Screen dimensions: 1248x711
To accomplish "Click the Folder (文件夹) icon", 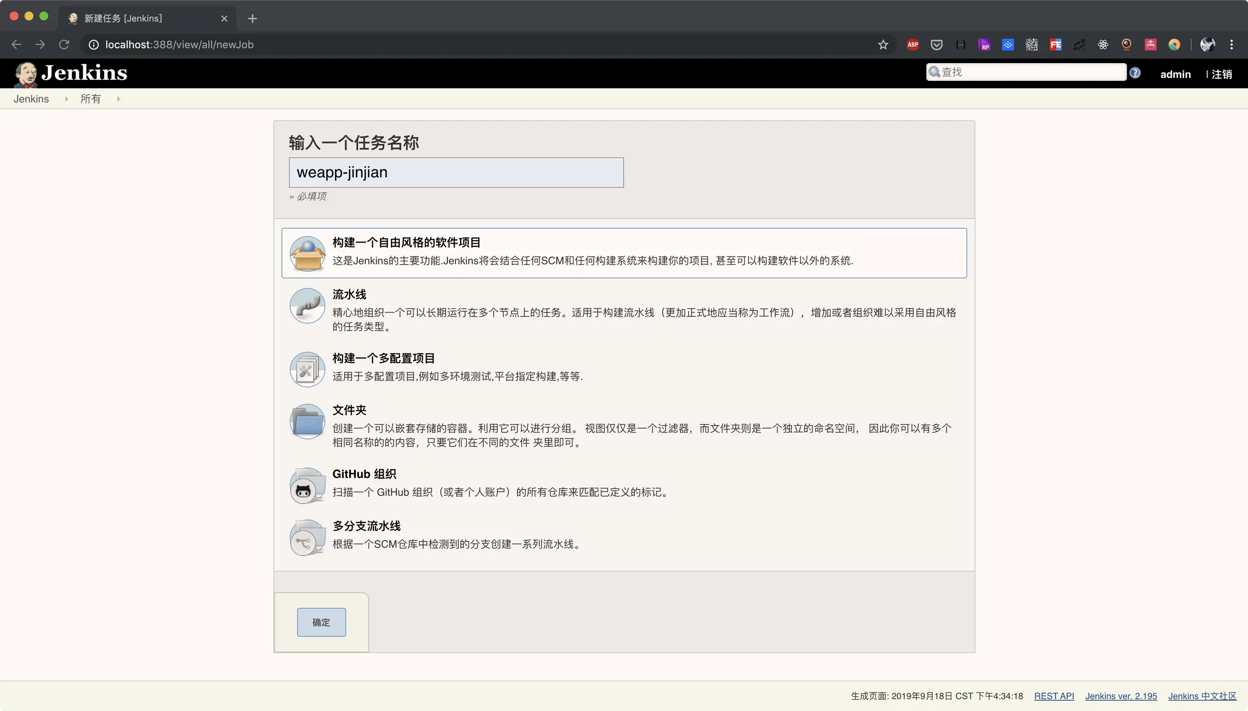I will coord(307,421).
